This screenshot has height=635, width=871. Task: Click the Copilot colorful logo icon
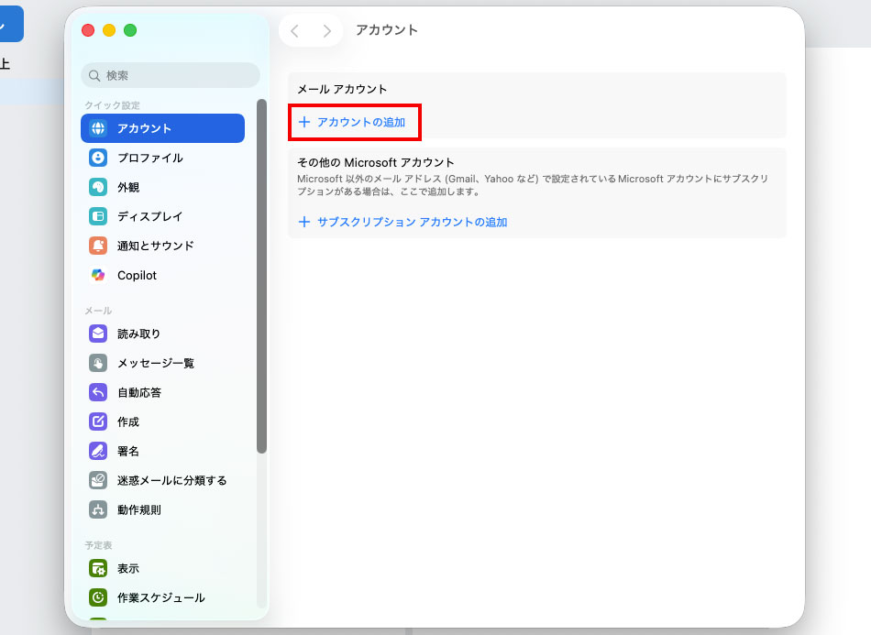point(98,275)
